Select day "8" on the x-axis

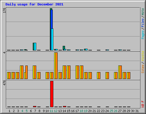(x=39, y=111)
